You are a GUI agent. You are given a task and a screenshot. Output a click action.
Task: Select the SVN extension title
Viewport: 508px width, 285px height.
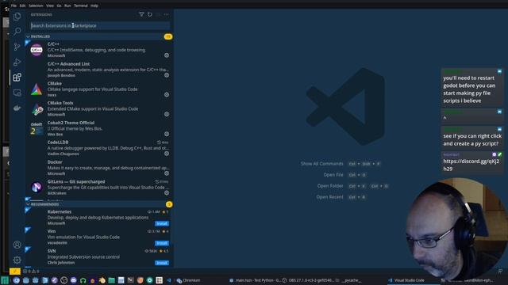pyautogui.click(x=52, y=251)
